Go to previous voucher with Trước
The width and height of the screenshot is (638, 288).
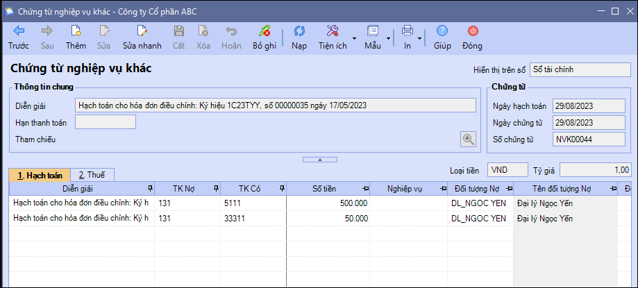click(x=19, y=37)
